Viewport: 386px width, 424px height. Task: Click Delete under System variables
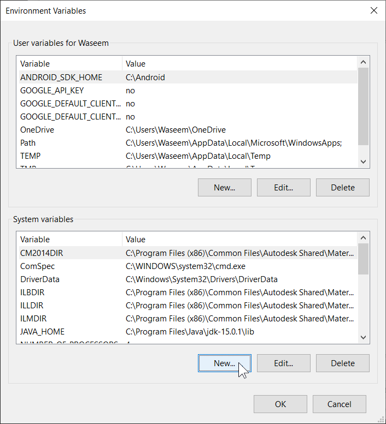click(342, 363)
